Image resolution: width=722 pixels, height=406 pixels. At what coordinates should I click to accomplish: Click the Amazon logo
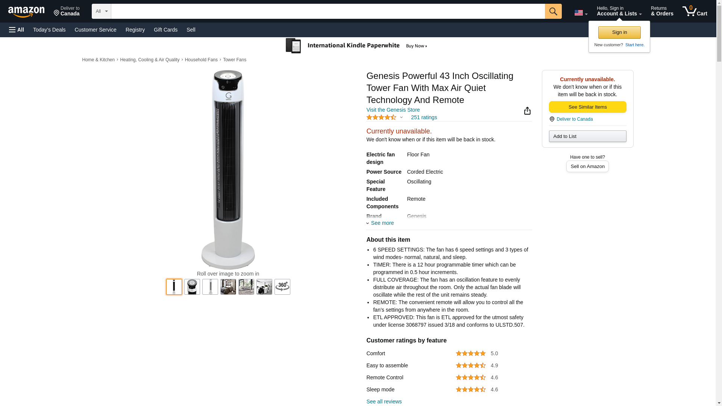click(26, 12)
